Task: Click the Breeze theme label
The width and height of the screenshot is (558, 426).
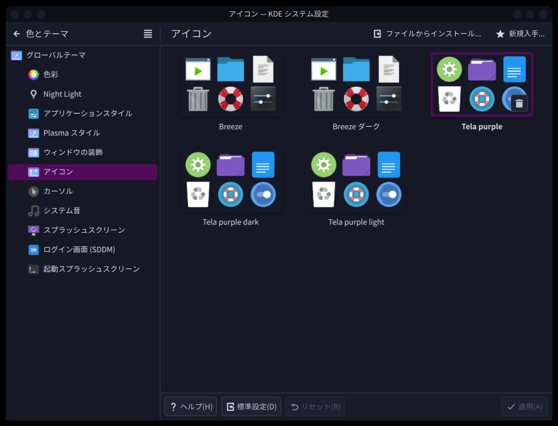Action: (x=230, y=127)
